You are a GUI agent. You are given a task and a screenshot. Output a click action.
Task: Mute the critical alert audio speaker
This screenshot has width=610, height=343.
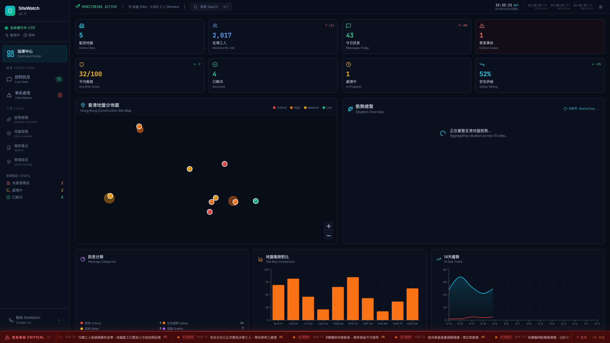click(x=49, y=337)
